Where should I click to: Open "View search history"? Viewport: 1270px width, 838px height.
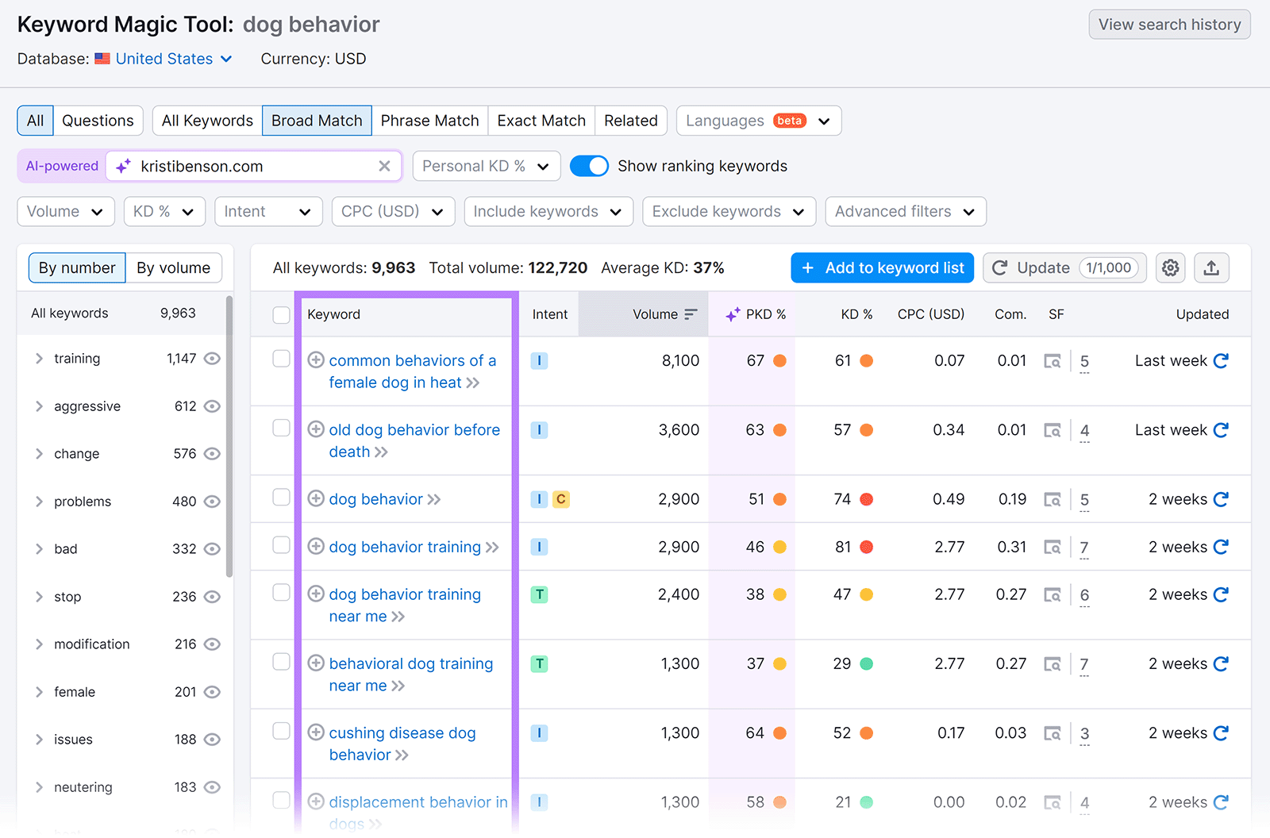1168,24
